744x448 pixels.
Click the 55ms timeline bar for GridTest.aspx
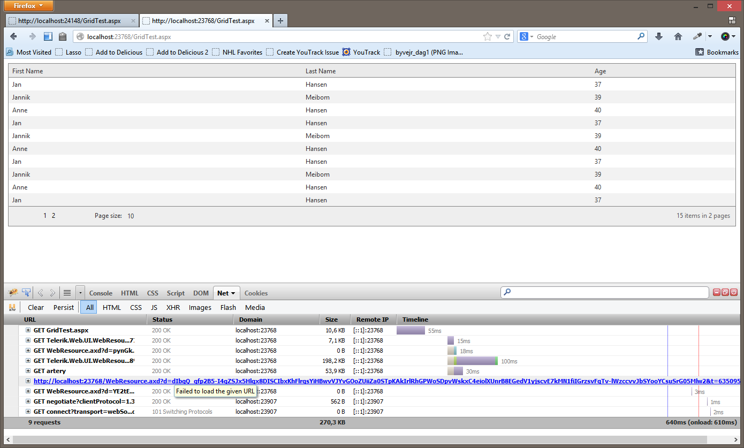point(411,330)
